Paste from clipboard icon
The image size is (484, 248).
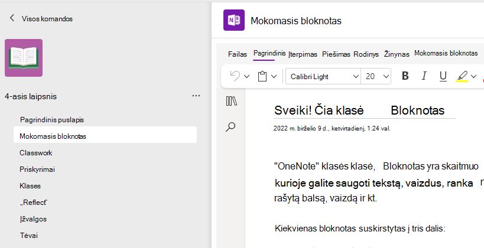[262, 76]
